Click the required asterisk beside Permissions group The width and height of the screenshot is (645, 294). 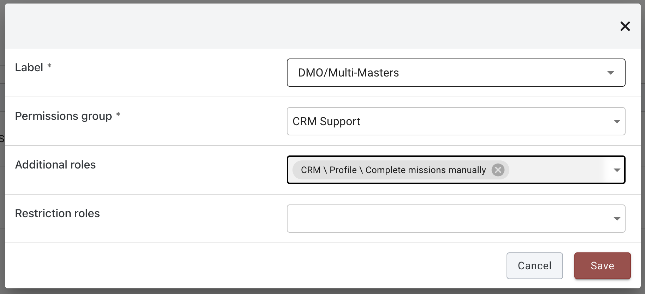point(118,115)
